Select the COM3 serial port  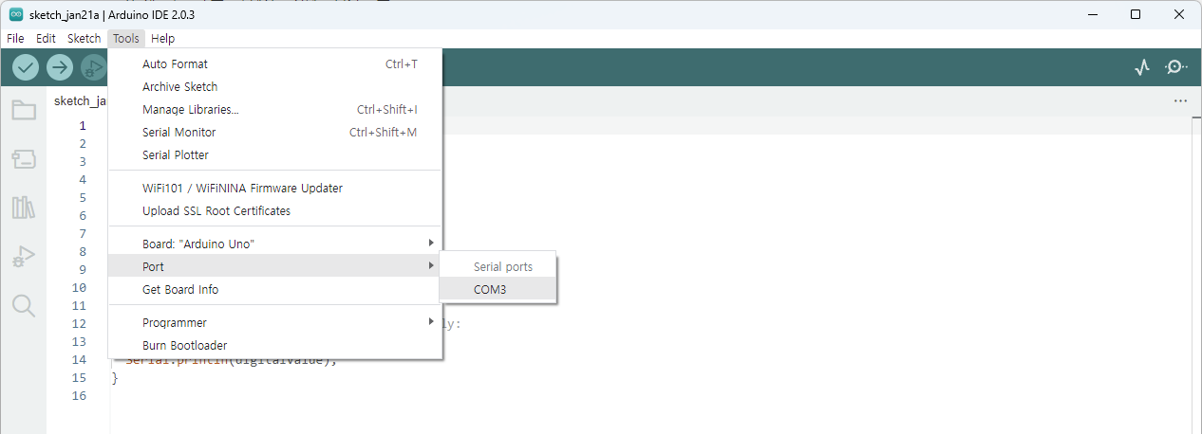coord(498,290)
